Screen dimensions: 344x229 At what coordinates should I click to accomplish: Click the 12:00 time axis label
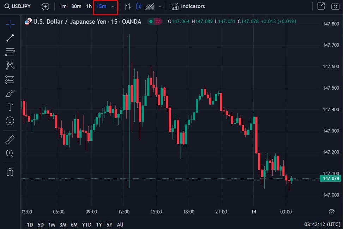coord(124,212)
